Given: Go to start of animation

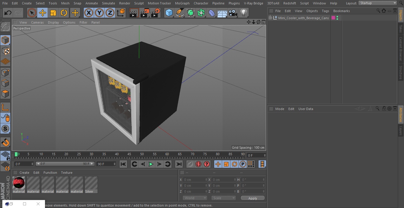Looking at the screenshot, I should [123, 164].
